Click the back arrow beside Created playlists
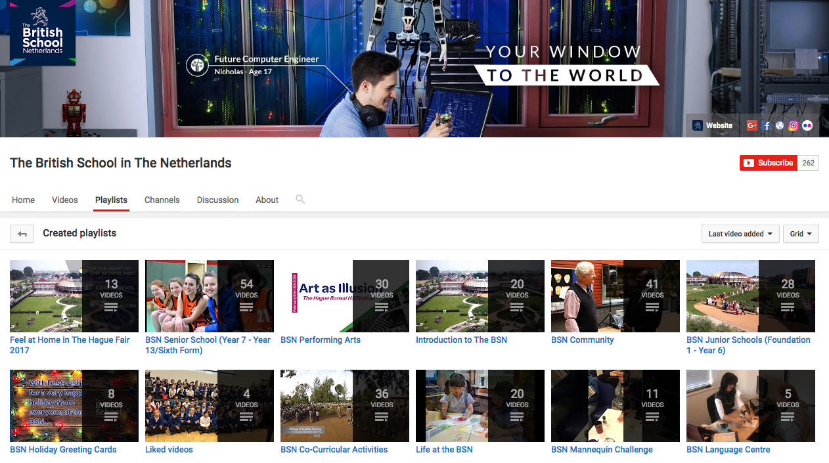 (x=22, y=234)
